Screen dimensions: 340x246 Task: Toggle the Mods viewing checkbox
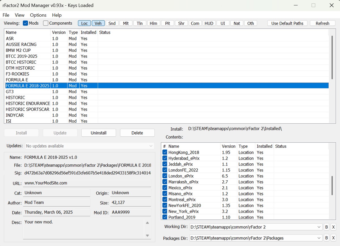[25, 23]
